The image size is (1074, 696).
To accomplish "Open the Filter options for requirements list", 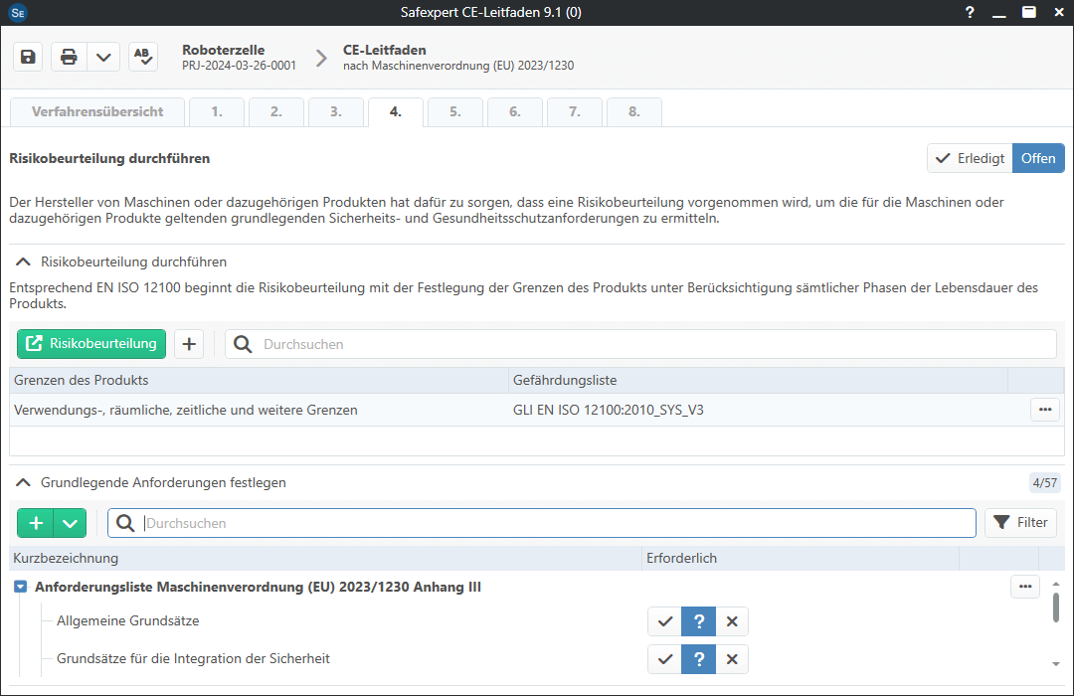I will (1020, 522).
